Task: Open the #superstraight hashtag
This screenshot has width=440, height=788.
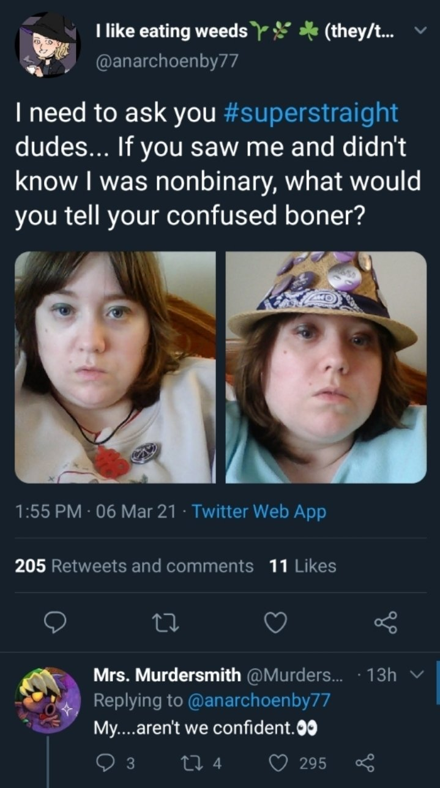Action: pos(311,113)
